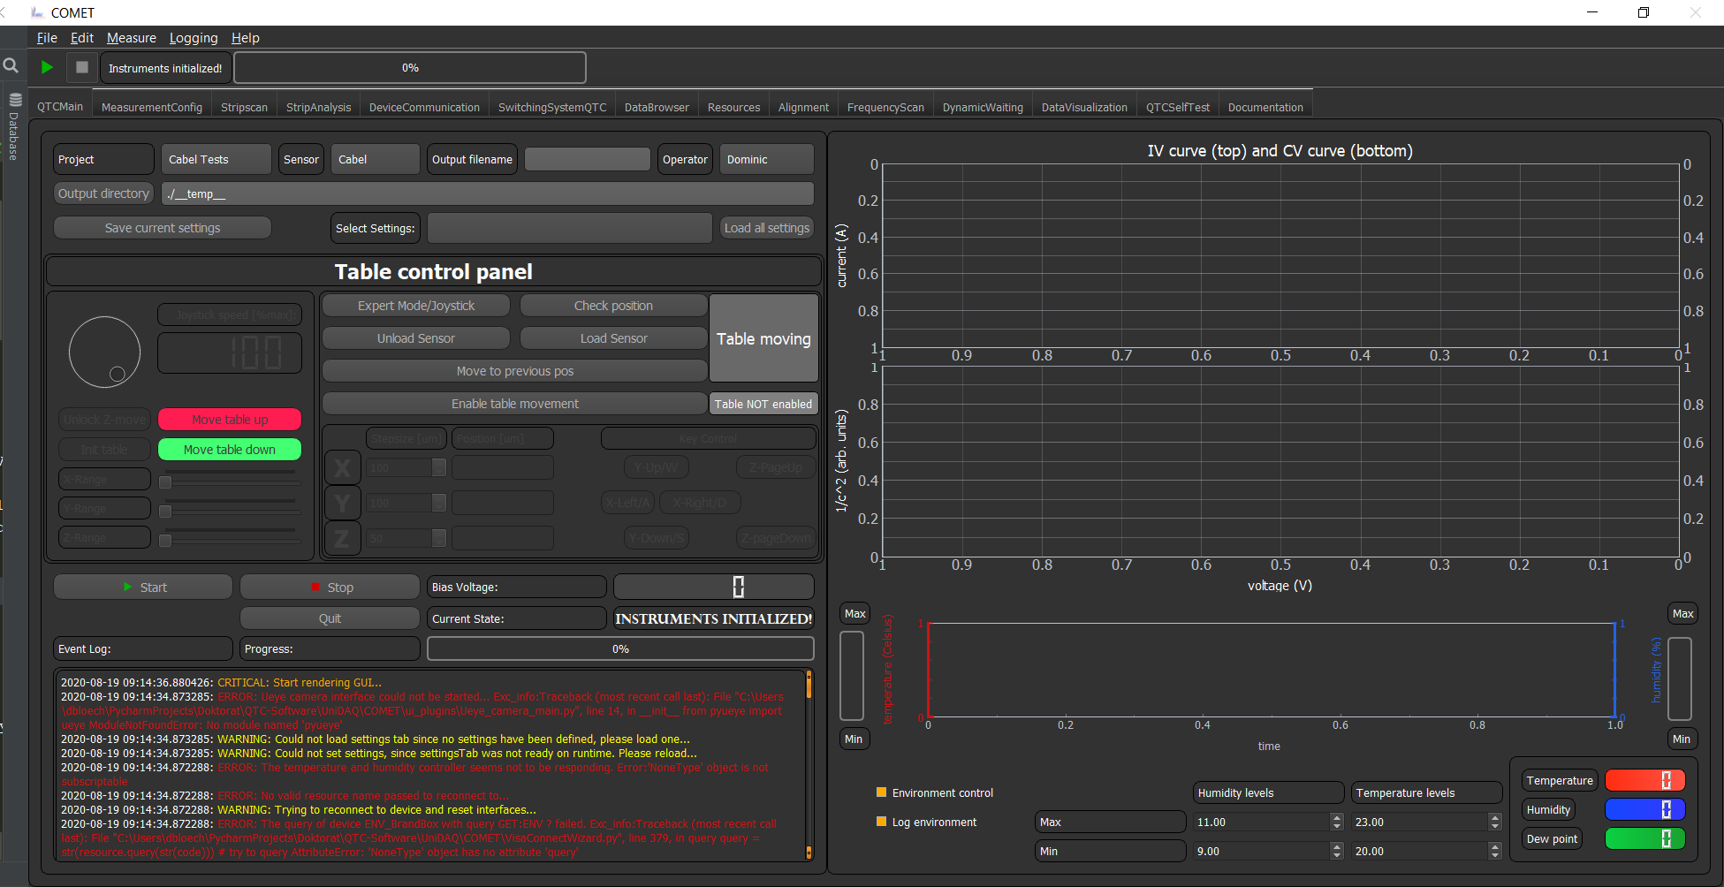Open the Select Settings combo box
This screenshot has width=1724, height=887.
[569, 228]
